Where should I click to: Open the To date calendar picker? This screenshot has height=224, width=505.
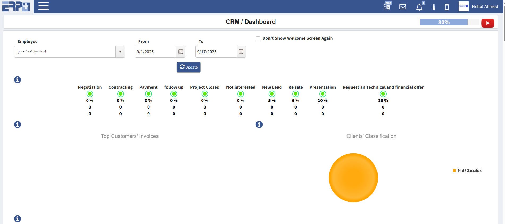(241, 52)
